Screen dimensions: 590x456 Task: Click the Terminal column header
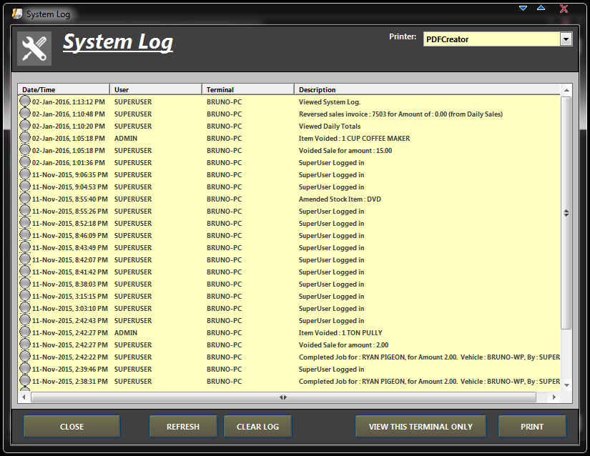[247, 89]
